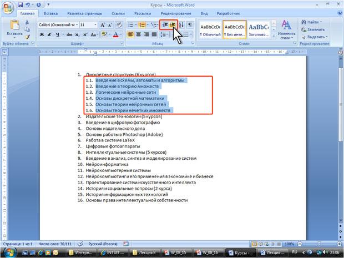Image resolution: width=344 pixels, height=258 pixels.
Task: Open Выделить dropdown in Редактирование
Action: (x=314, y=37)
